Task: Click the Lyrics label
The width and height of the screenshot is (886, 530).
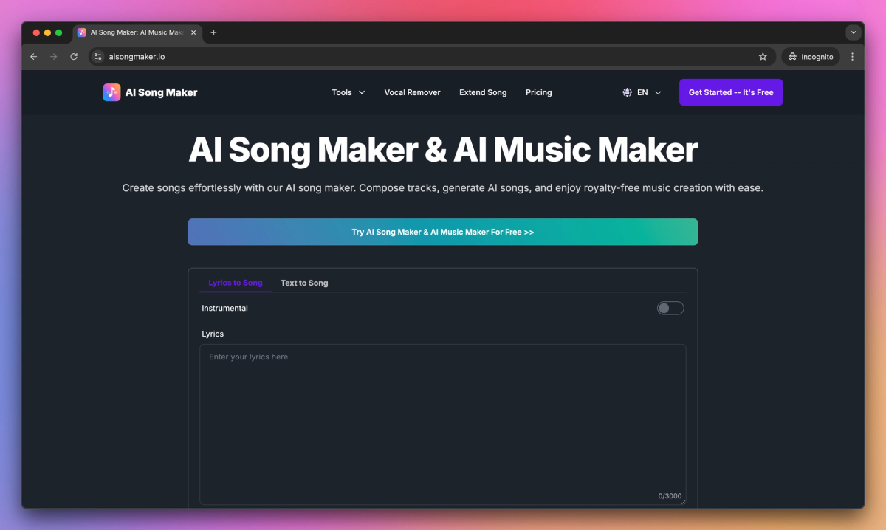Action: pyautogui.click(x=213, y=334)
